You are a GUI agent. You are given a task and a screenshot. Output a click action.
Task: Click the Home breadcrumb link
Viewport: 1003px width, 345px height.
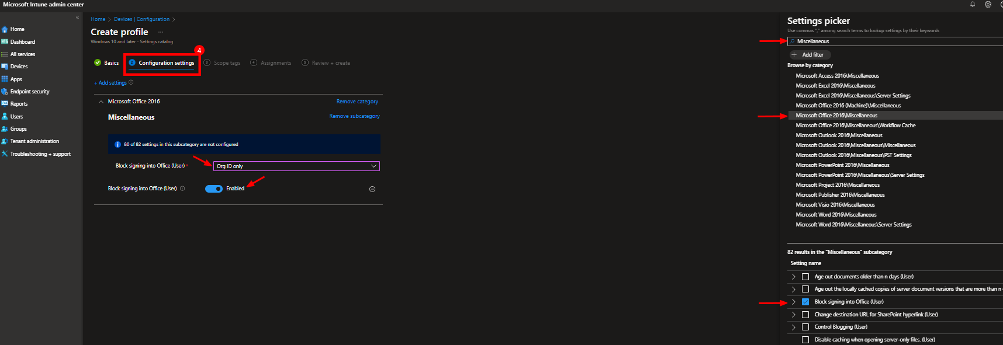98,19
